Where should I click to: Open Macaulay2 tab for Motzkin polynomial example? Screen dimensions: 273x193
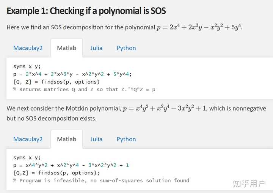28,139
